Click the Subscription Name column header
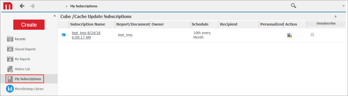The height and width of the screenshot is (96, 348). 88,24
